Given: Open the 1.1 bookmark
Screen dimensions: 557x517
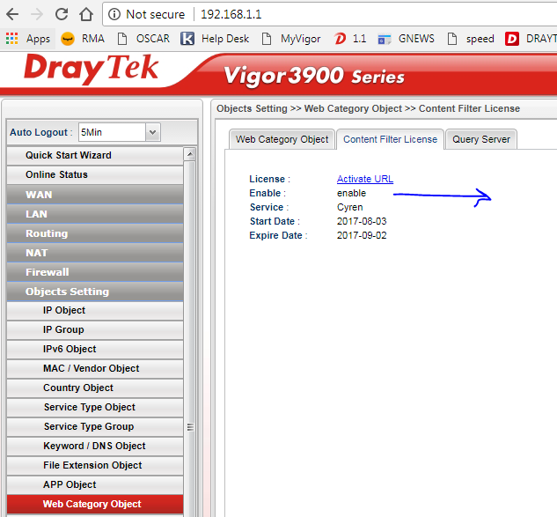Looking at the screenshot, I should point(350,39).
